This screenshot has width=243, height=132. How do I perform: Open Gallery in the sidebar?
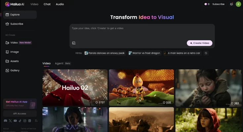point(20,70)
